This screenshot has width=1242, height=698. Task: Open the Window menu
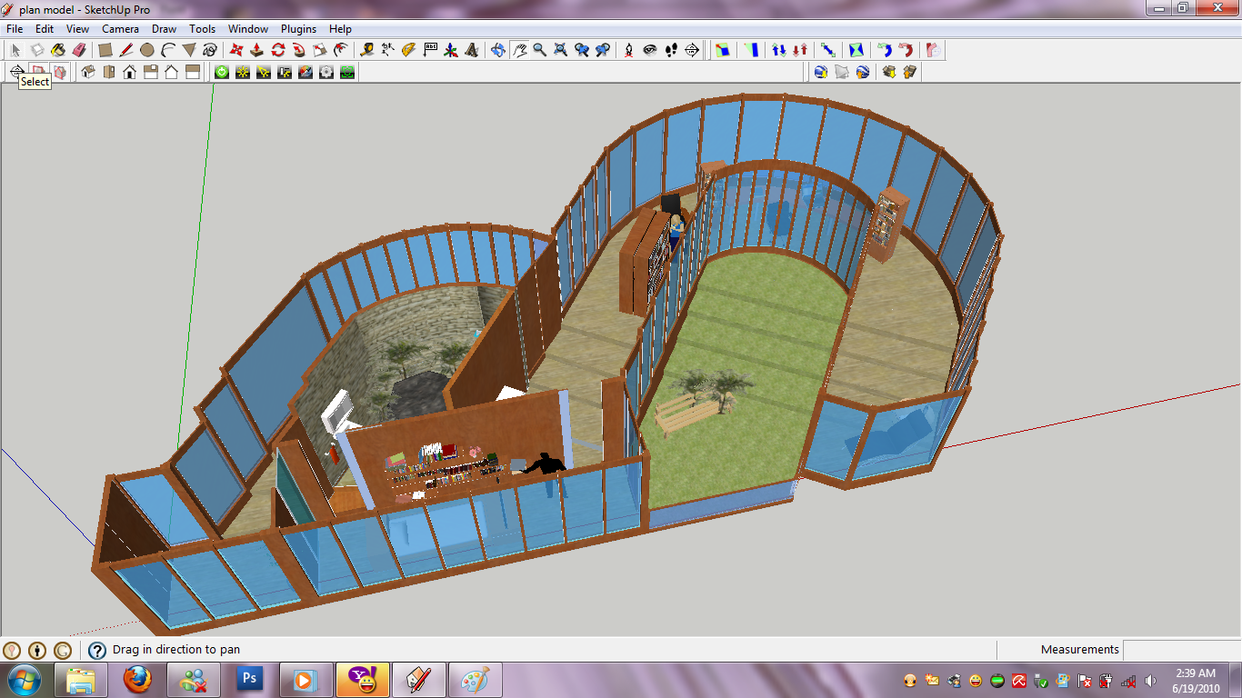248,29
